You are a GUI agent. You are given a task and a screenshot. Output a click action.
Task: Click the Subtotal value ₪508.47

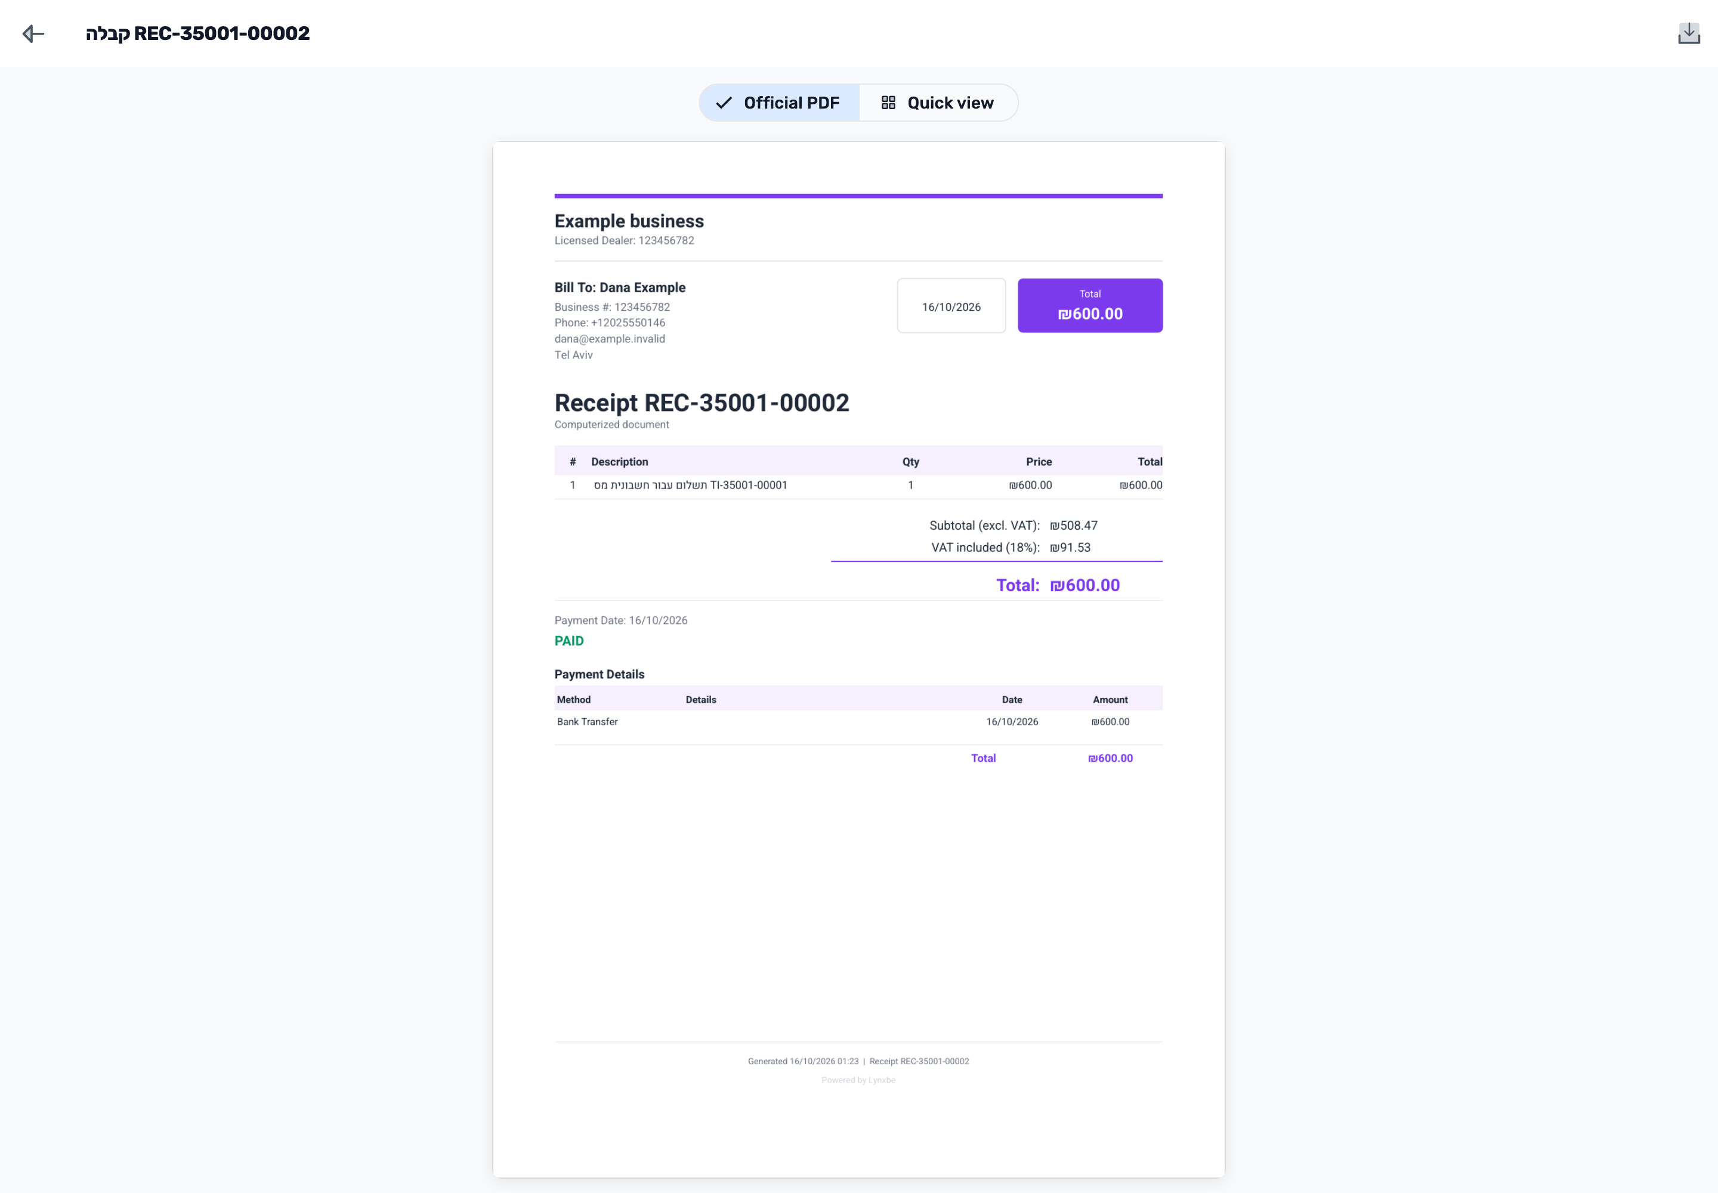1074,526
